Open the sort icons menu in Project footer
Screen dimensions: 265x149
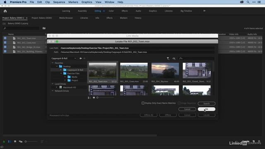click(42, 142)
